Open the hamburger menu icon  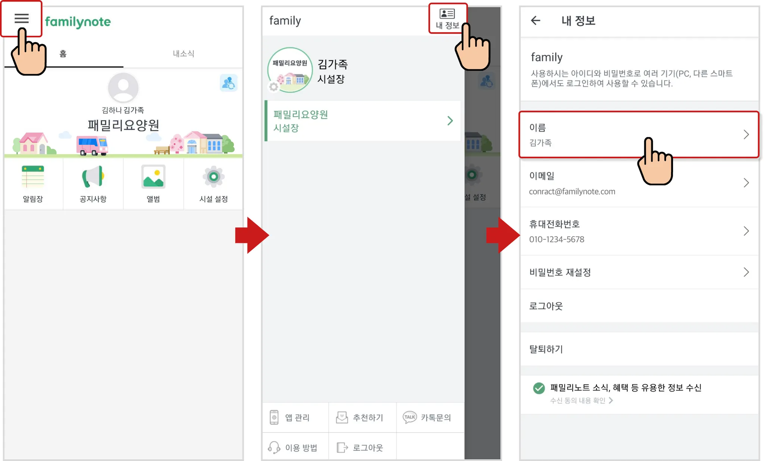click(21, 18)
